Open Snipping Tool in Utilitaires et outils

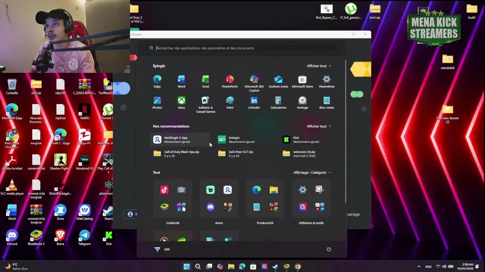320,190
